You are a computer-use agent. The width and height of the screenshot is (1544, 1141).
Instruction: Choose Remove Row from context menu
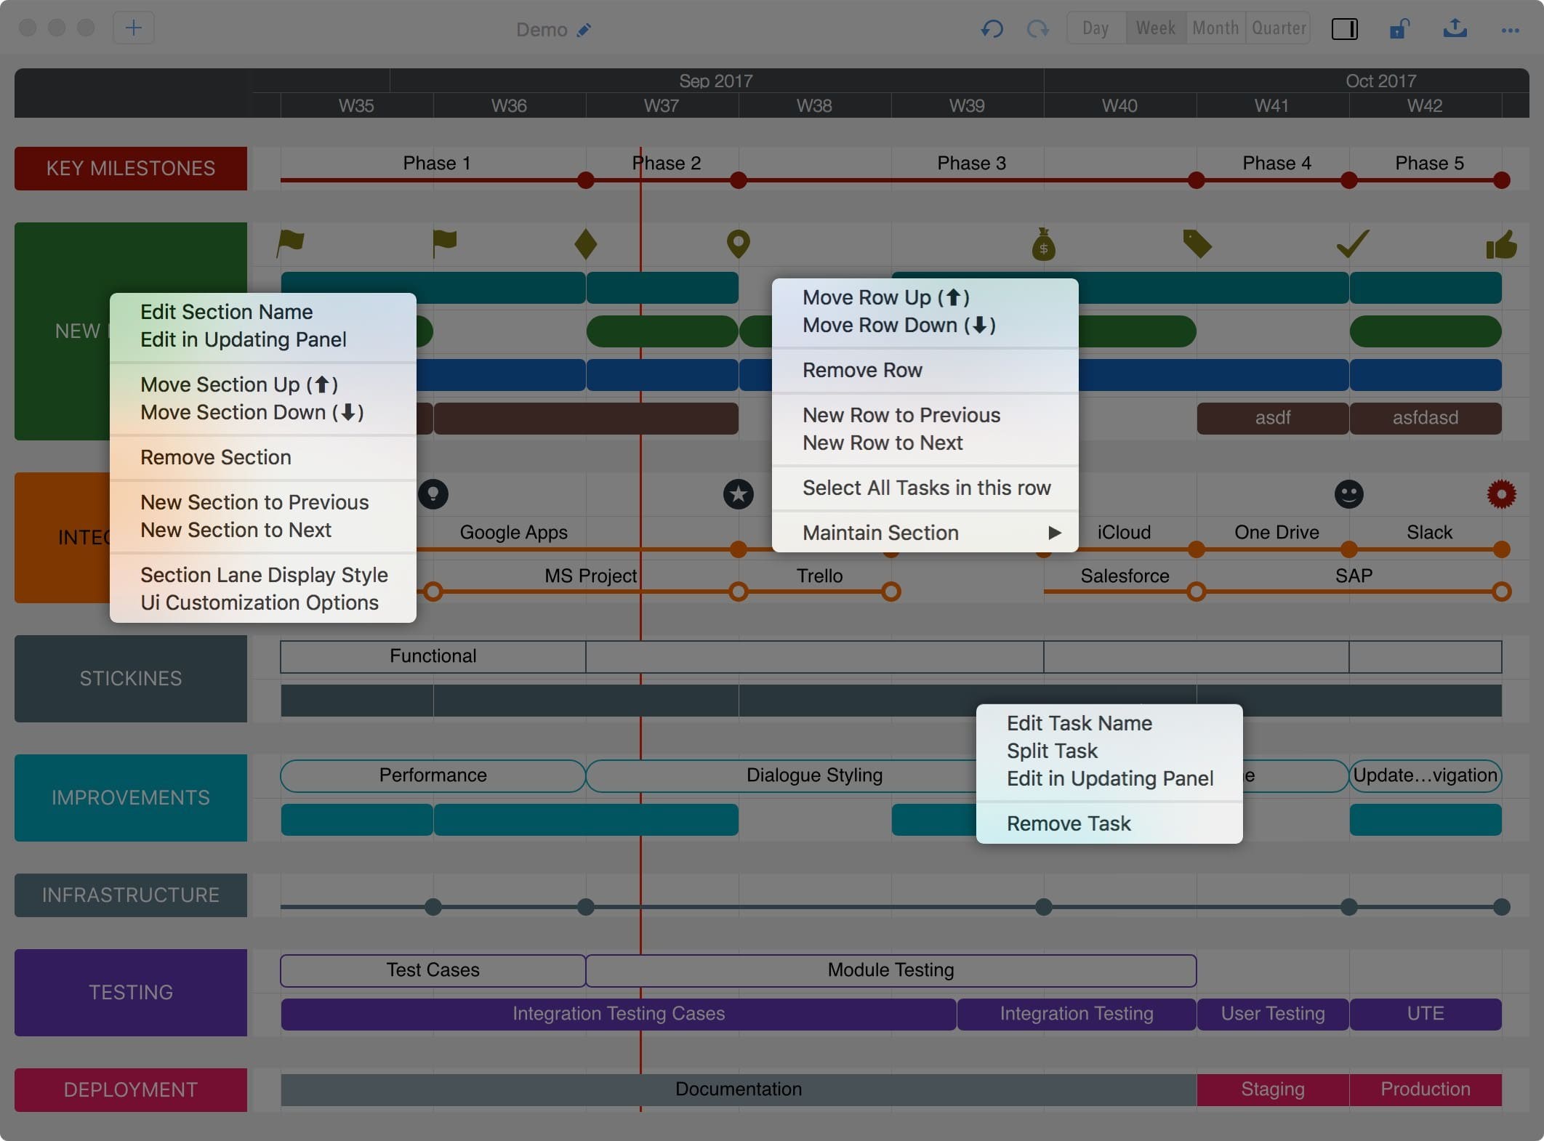(862, 370)
